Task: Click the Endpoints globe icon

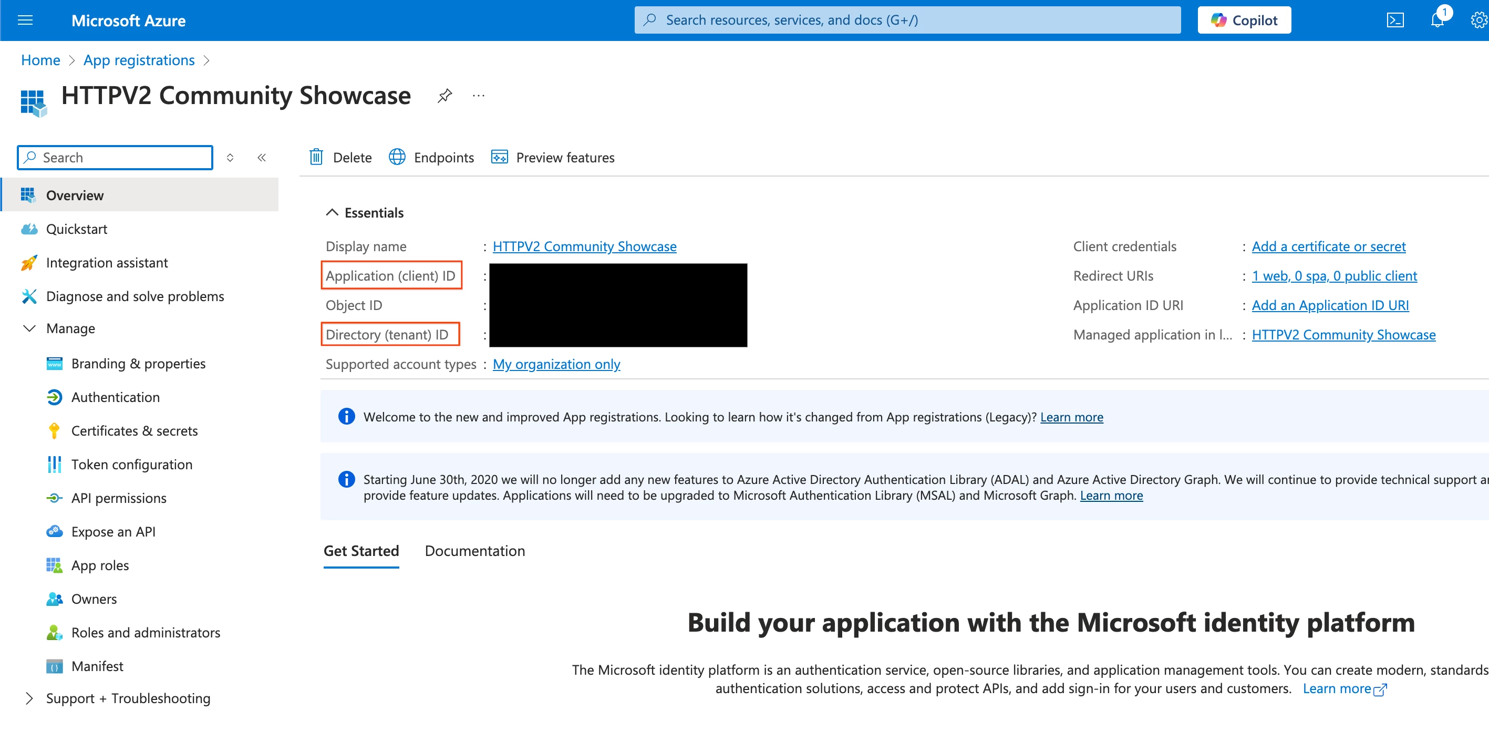Action: tap(397, 157)
